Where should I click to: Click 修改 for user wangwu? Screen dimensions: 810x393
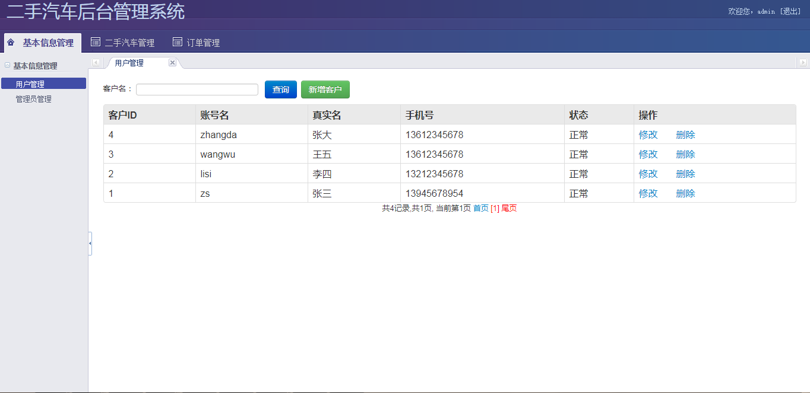(648, 154)
